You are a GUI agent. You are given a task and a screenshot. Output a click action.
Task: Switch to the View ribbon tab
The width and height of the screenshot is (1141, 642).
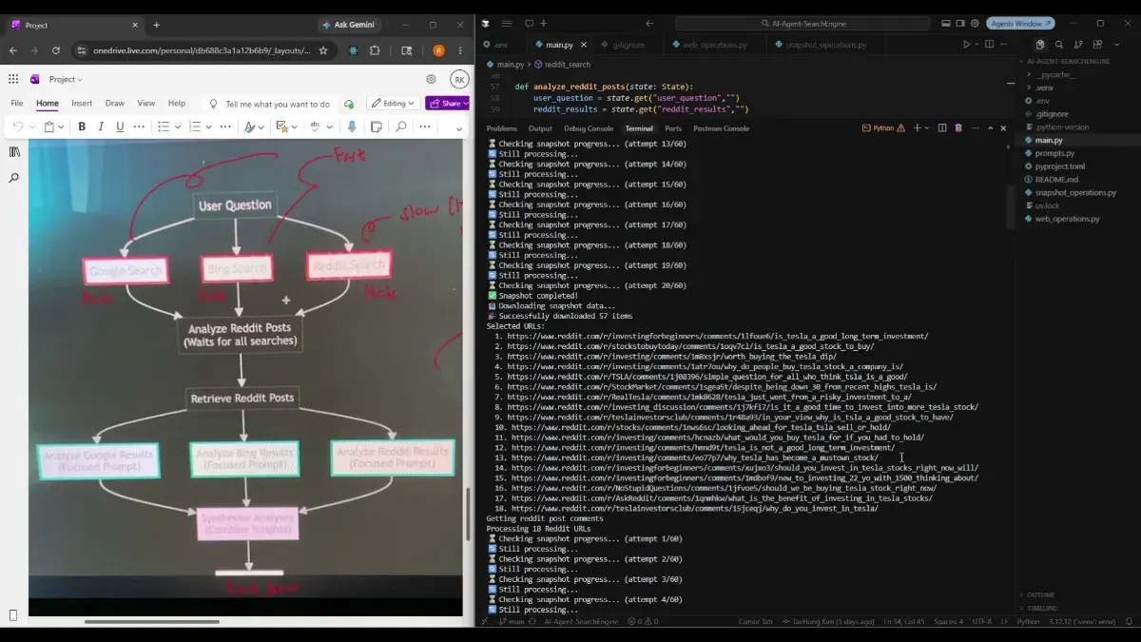[145, 104]
